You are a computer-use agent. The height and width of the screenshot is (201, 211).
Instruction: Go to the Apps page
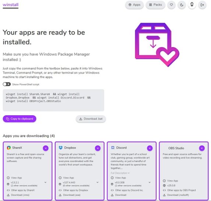point(134,5)
